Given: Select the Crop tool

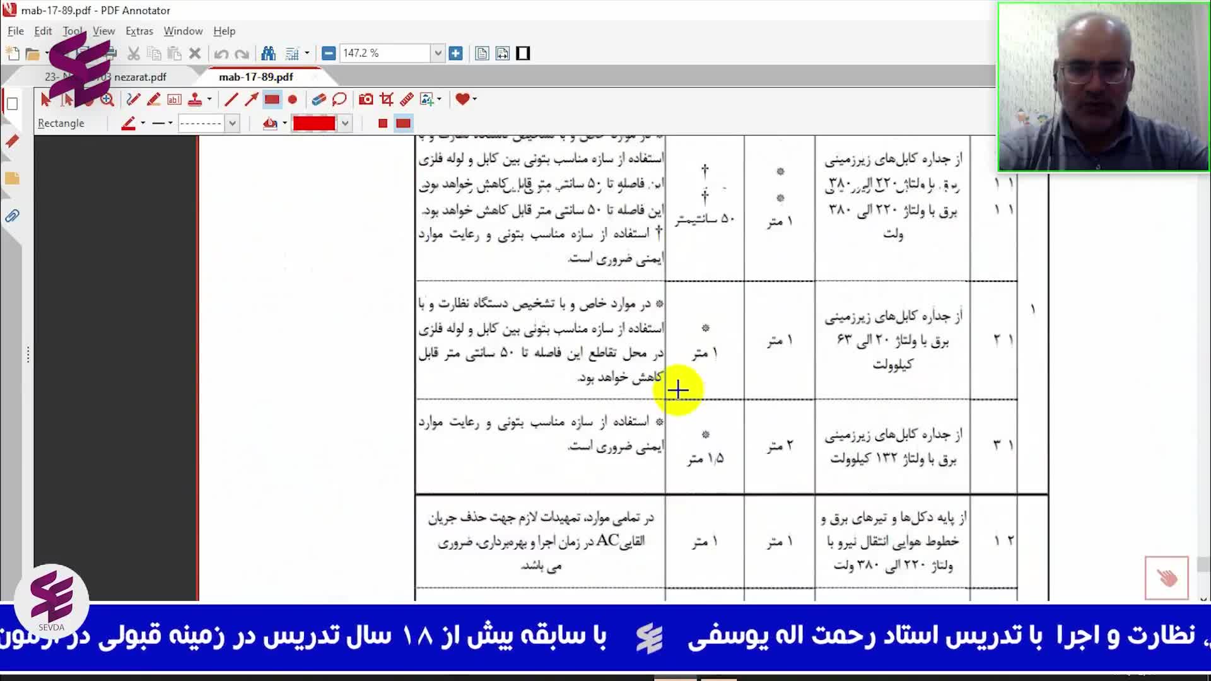Looking at the screenshot, I should click(x=387, y=99).
